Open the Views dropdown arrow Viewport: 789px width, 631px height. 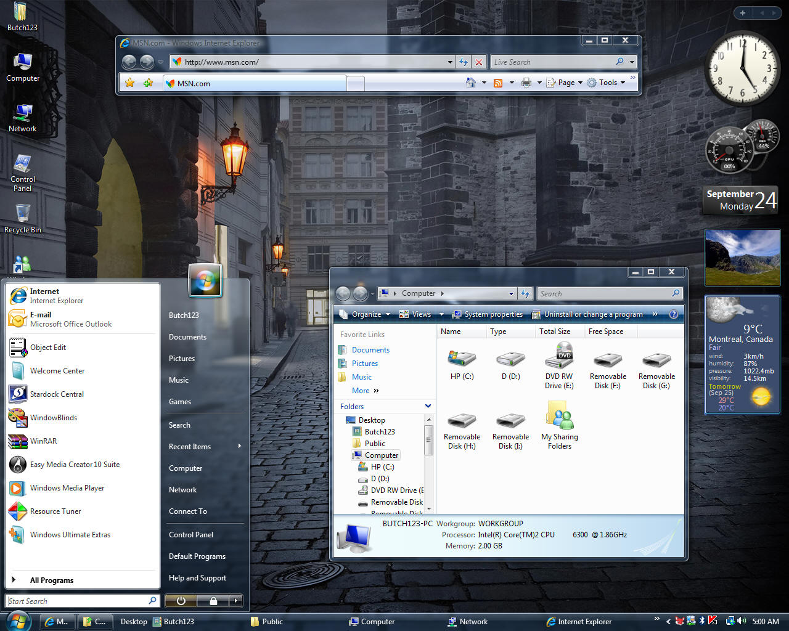(x=441, y=314)
